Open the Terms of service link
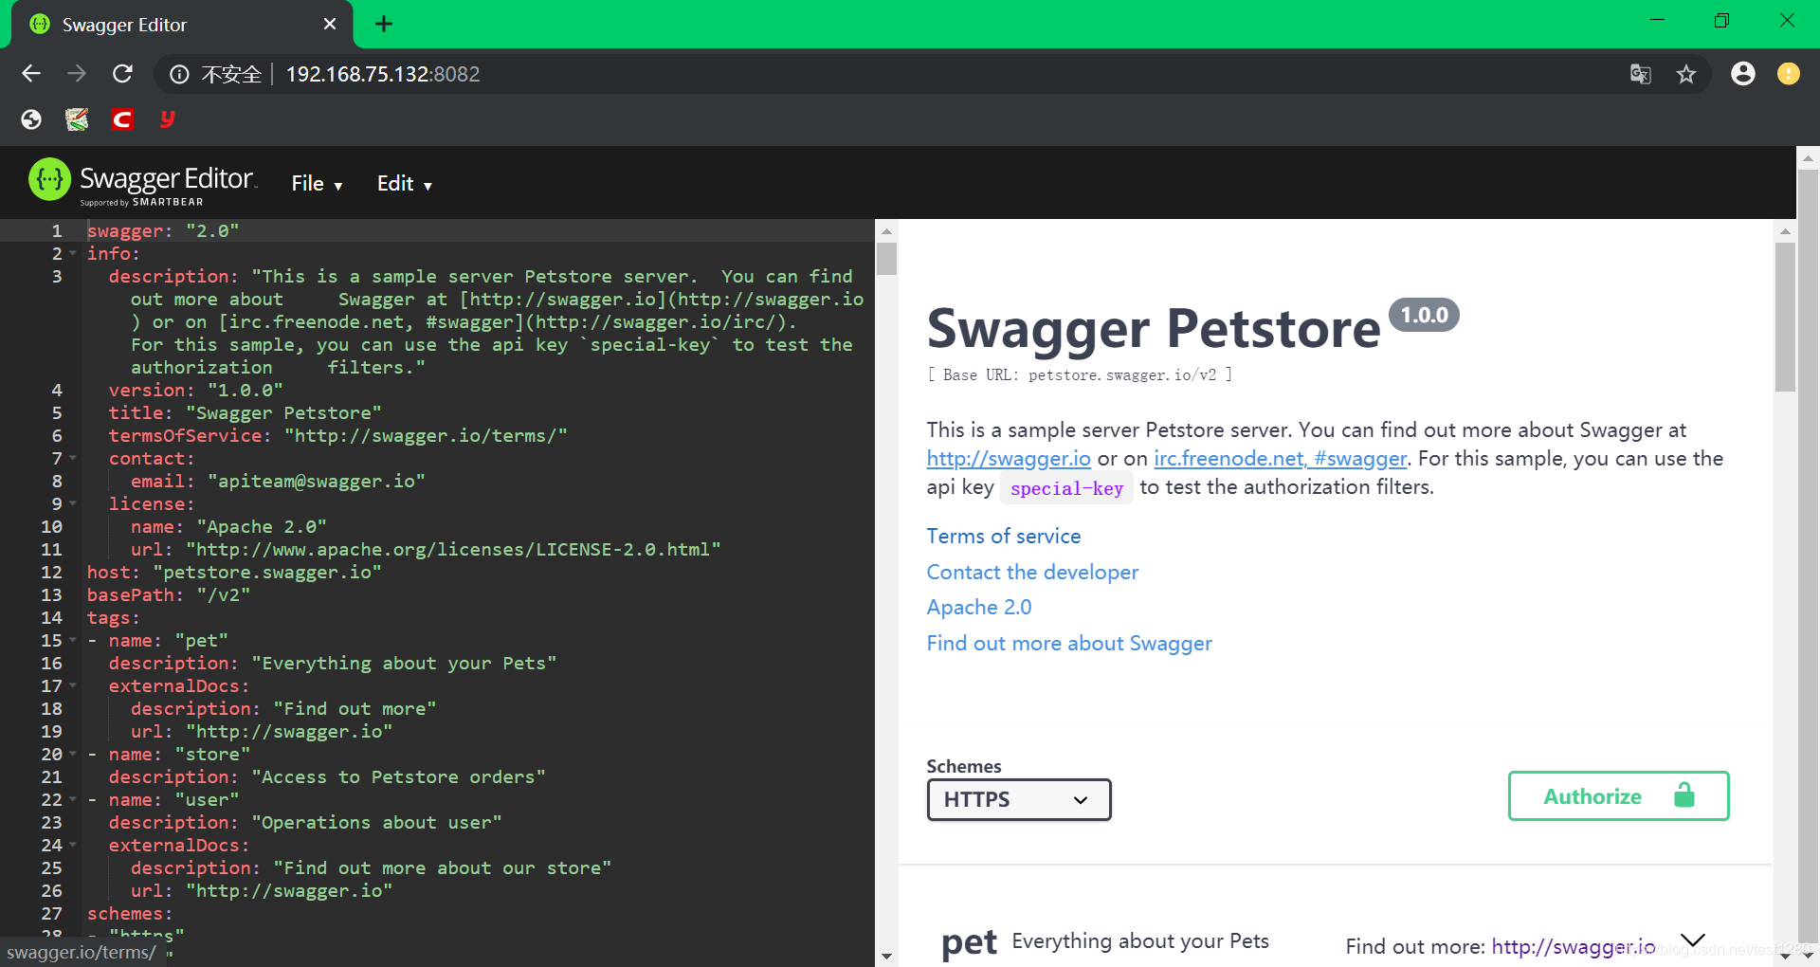This screenshot has height=967, width=1820. click(x=1003, y=536)
